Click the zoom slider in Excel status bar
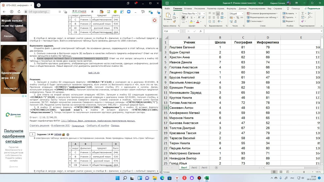The width and height of the screenshot is (324, 182). click(304, 172)
